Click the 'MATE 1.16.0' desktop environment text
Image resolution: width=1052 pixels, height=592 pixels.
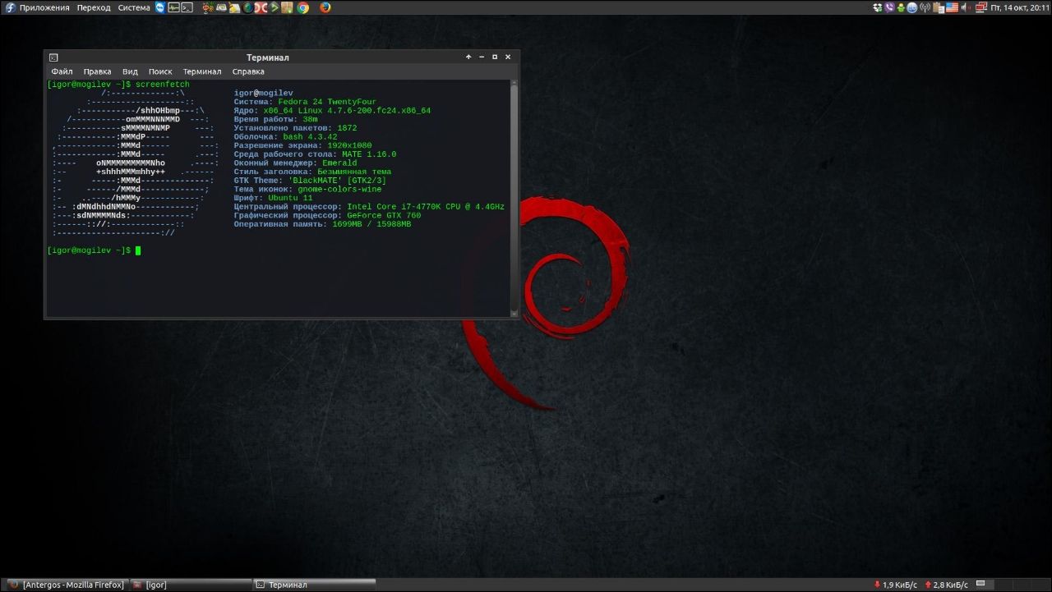pyautogui.click(x=369, y=154)
